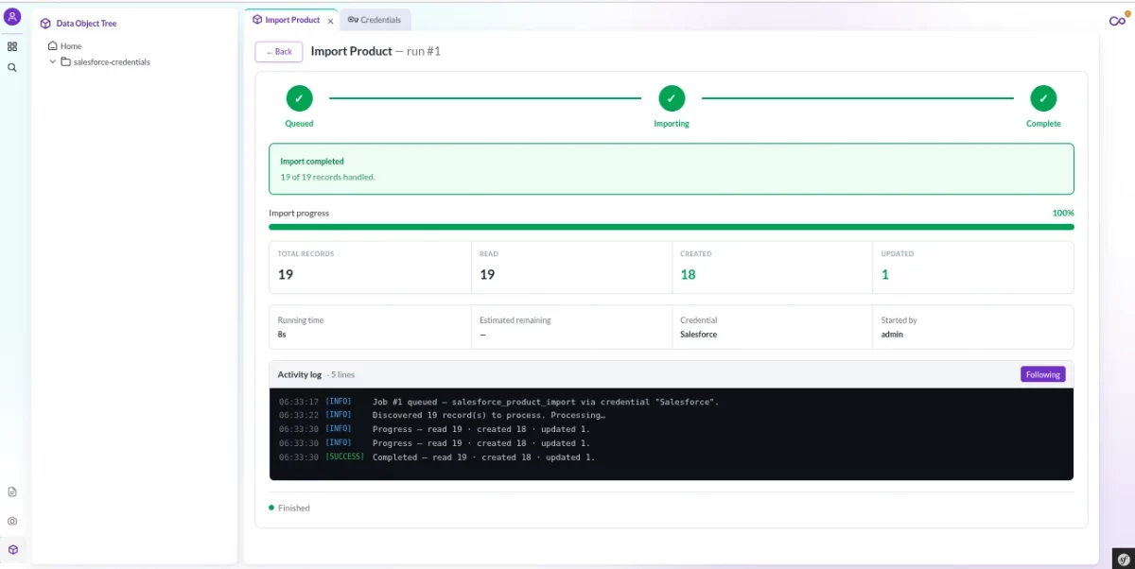Screen dimensions: 1135x569
Task: Click the Queued step label
Action: tap(299, 124)
